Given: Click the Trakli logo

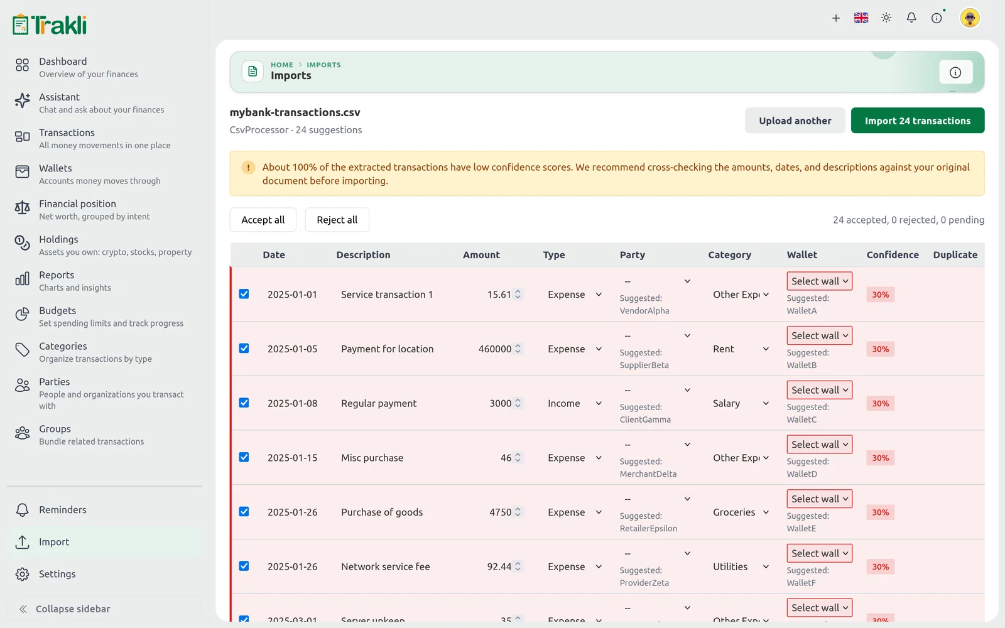Looking at the screenshot, I should pyautogui.click(x=50, y=24).
